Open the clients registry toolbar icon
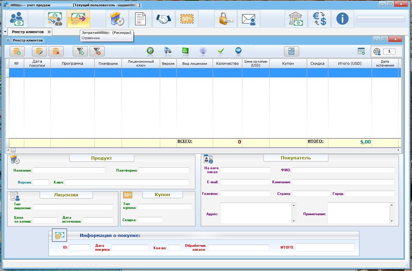412x271 pixels. [x=17, y=19]
